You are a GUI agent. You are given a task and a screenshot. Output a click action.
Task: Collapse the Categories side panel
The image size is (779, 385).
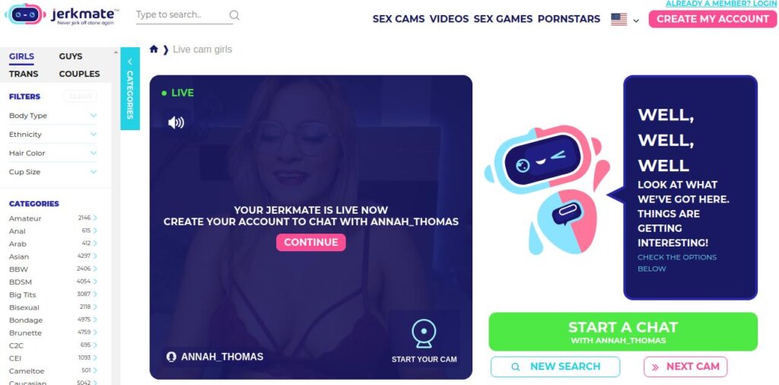[129, 88]
